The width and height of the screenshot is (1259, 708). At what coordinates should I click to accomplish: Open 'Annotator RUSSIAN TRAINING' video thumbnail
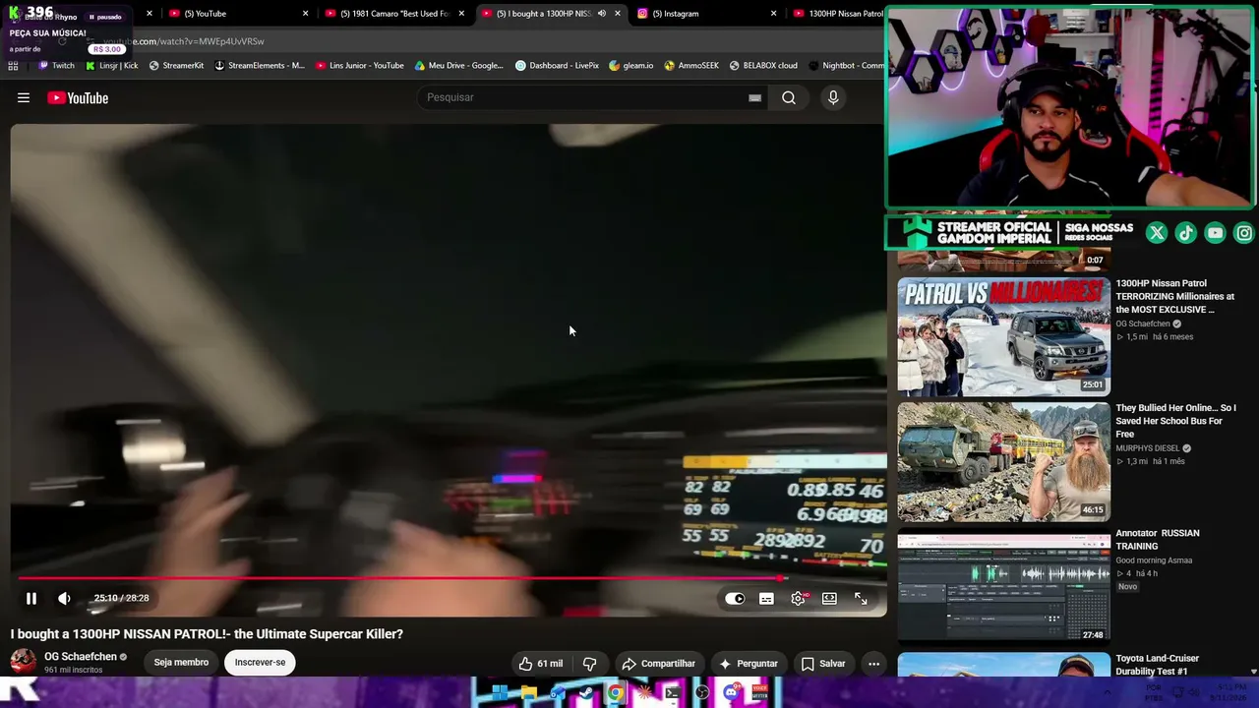coord(1003,587)
